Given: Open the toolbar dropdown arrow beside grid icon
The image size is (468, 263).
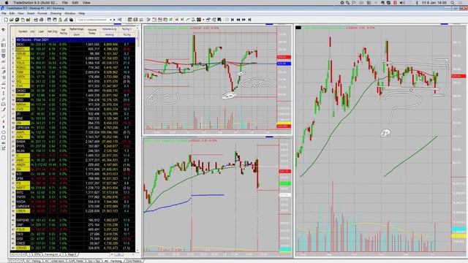Looking at the screenshot, I should tap(203, 20).
